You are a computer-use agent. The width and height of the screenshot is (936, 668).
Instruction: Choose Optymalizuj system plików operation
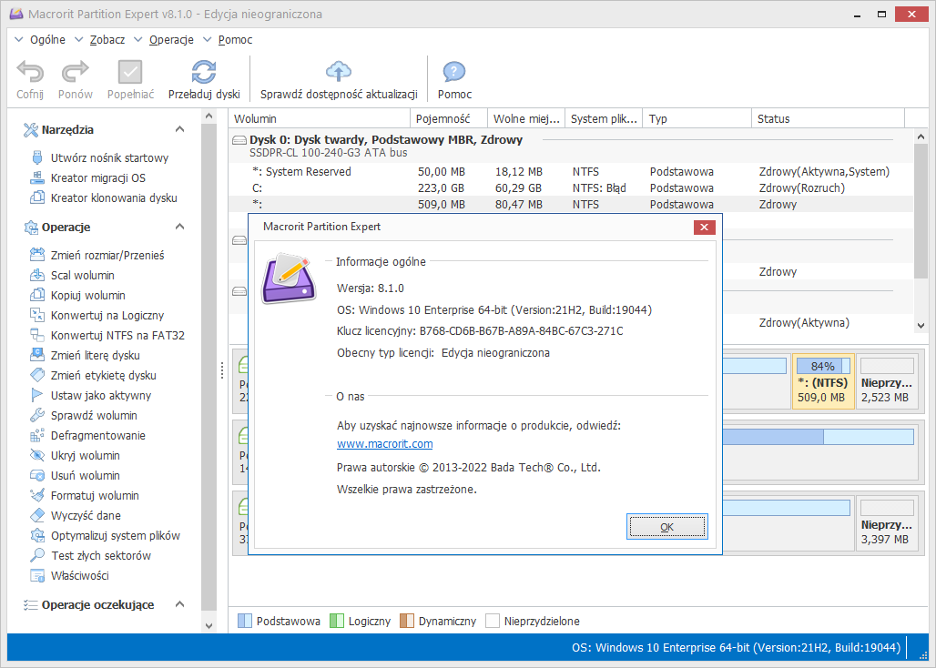(x=116, y=536)
